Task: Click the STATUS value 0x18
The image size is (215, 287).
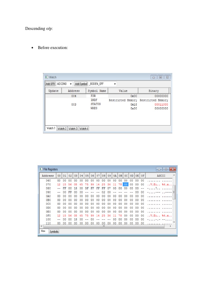Action: (134, 104)
